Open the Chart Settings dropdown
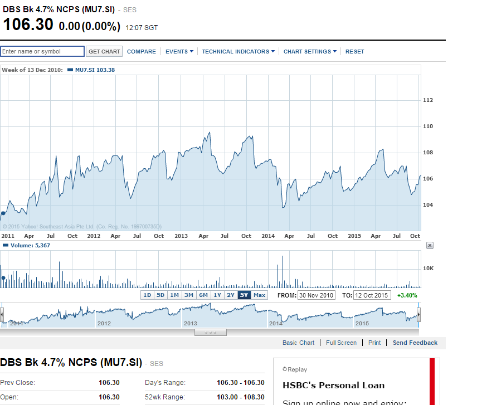Screen dimensions: 477x405 (310, 52)
